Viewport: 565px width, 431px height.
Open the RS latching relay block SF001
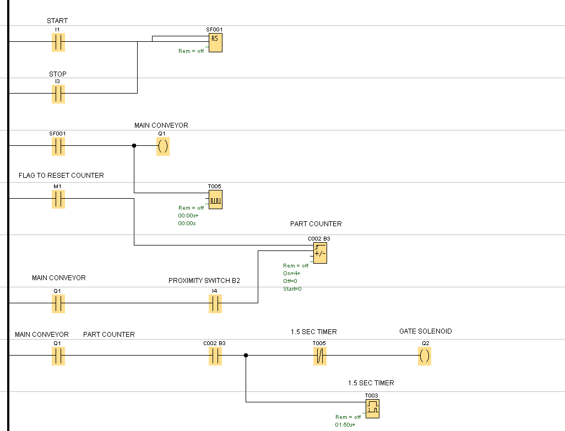[215, 42]
